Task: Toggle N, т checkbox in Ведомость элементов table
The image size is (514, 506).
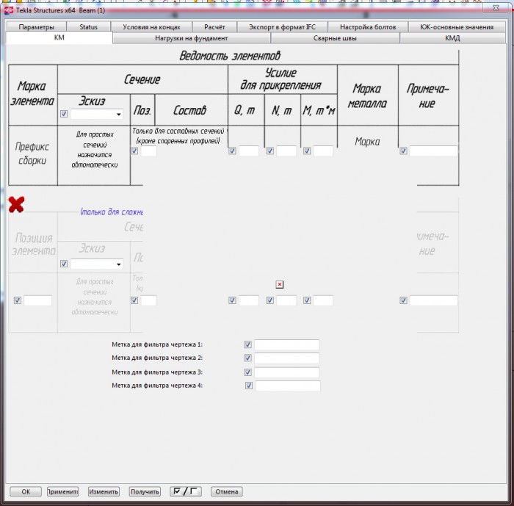Action: click(x=269, y=151)
